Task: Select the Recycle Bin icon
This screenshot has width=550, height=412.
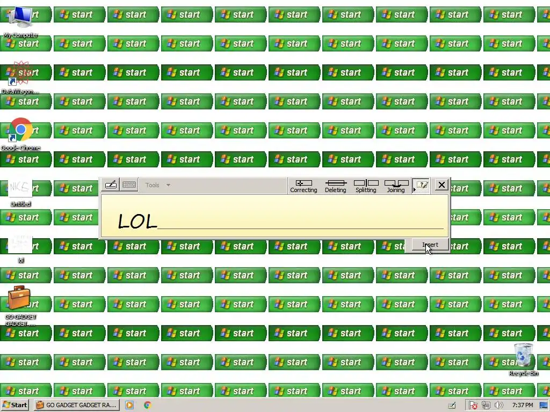Action: coord(523,359)
